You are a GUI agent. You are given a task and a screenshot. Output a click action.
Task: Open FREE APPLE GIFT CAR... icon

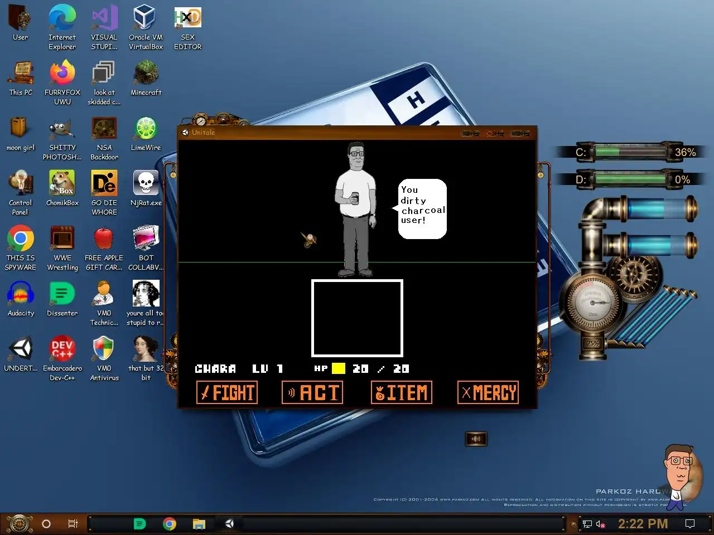(x=104, y=248)
